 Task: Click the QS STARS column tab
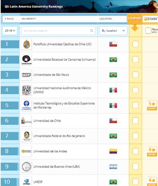click(x=151, y=19)
